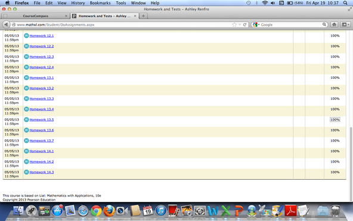Click the 100% score for Homework 14.3

coord(335,172)
